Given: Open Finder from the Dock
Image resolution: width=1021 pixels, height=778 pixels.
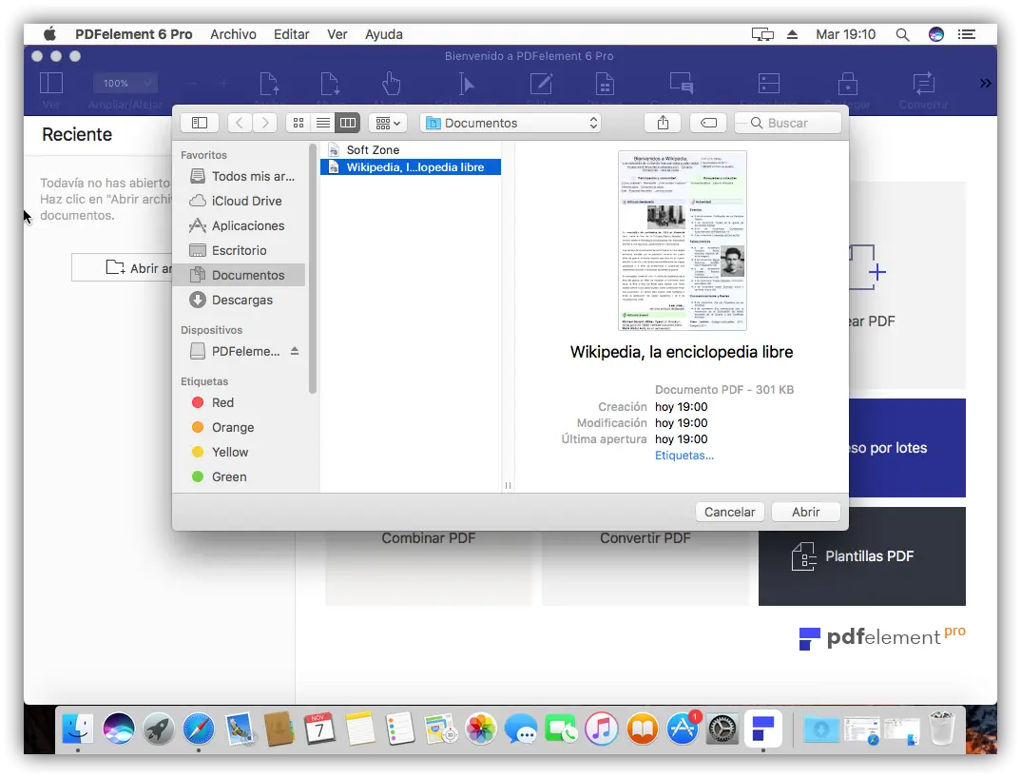Looking at the screenshot, I should (x=78, y=729).
